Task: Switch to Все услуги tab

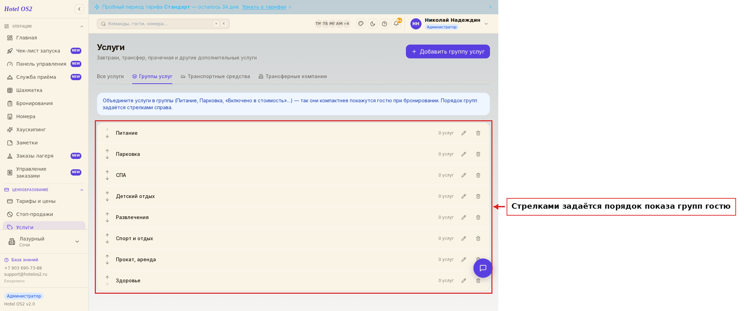Action: click(110, 76)
